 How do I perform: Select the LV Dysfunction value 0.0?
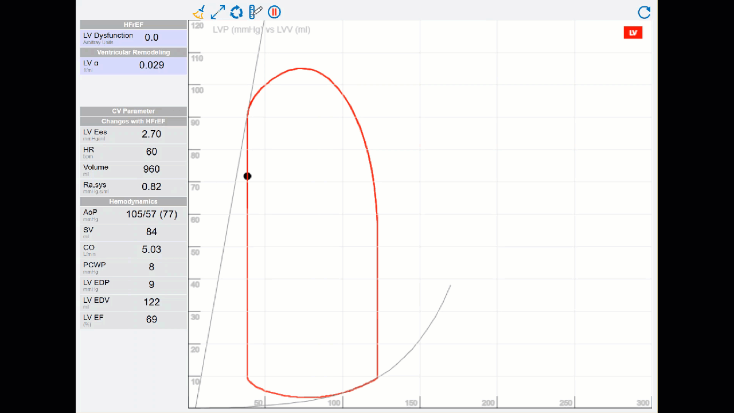click(x=151, y=38)
